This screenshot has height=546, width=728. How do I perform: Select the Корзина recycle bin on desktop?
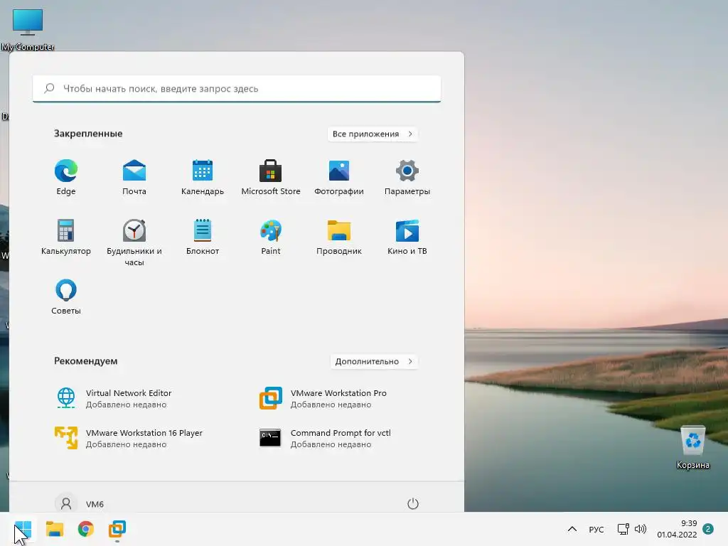[x=692, y=448]
